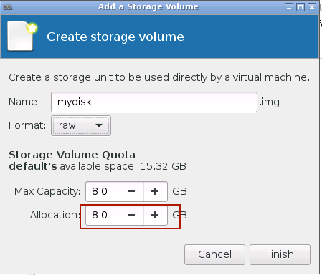The height and width of the screenshot is (275, 322).
Task: Focus the Max Capacity value field
Action: (x=103, y=191)
